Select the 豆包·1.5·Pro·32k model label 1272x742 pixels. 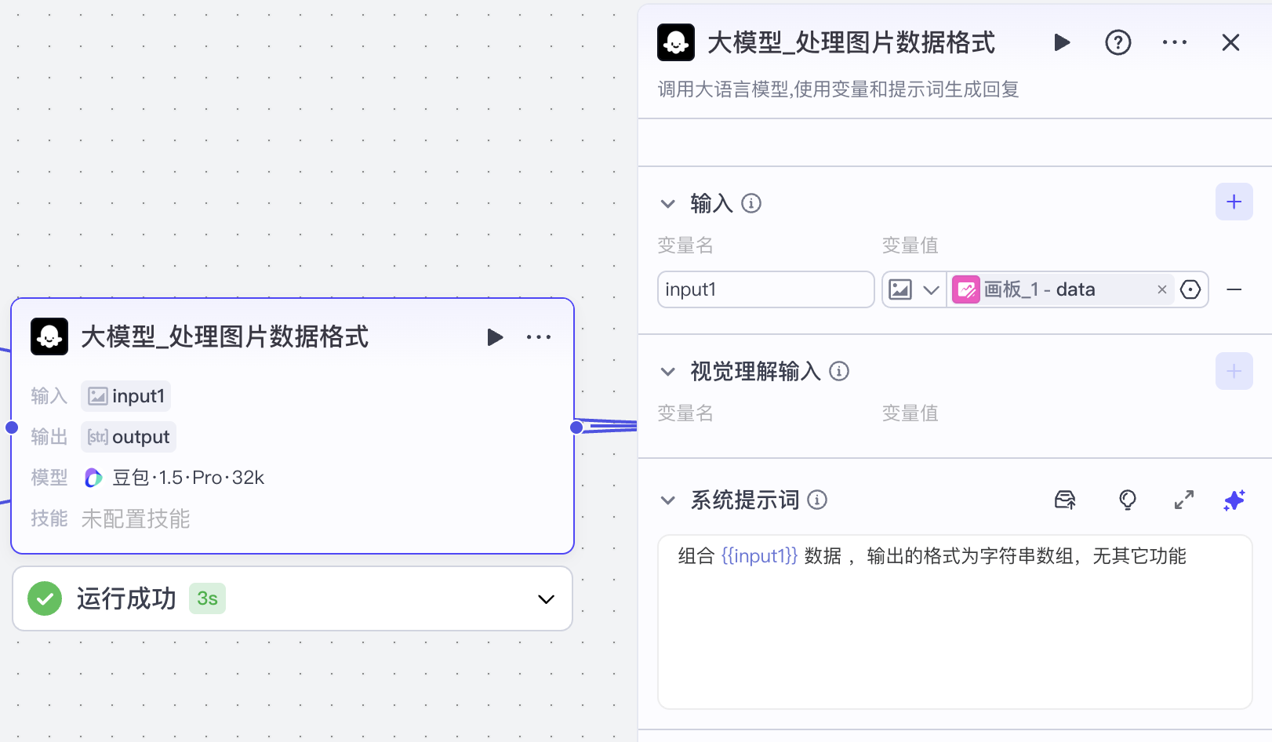click(188, 477)
